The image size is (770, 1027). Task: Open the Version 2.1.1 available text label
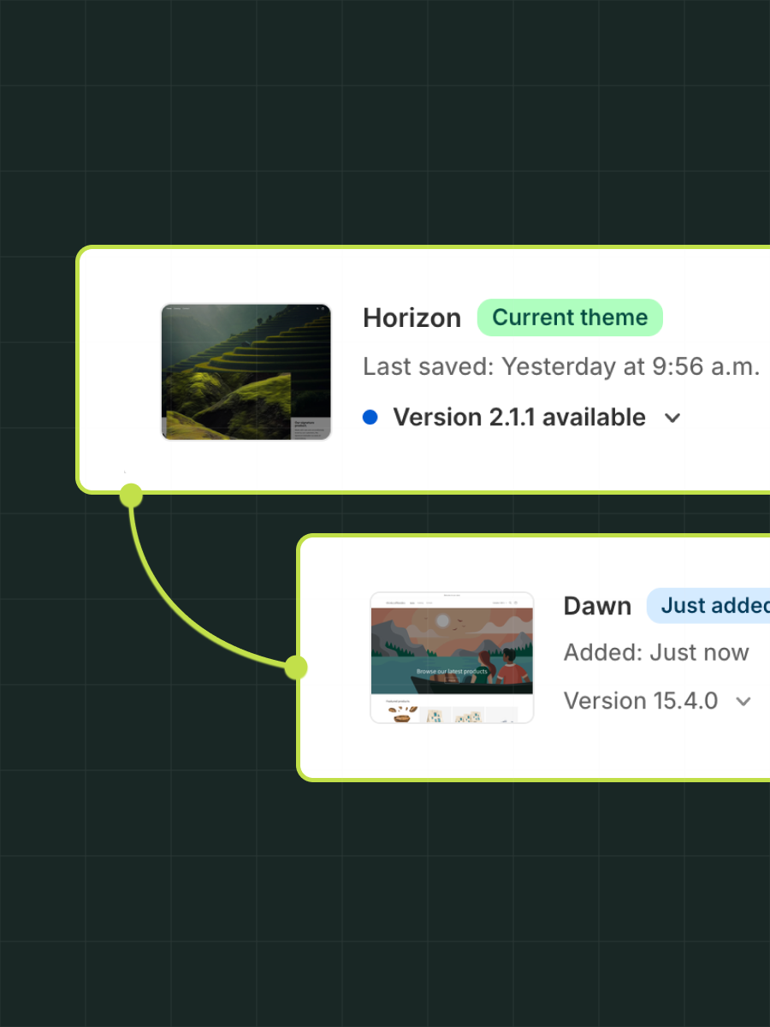pos(518,418)
